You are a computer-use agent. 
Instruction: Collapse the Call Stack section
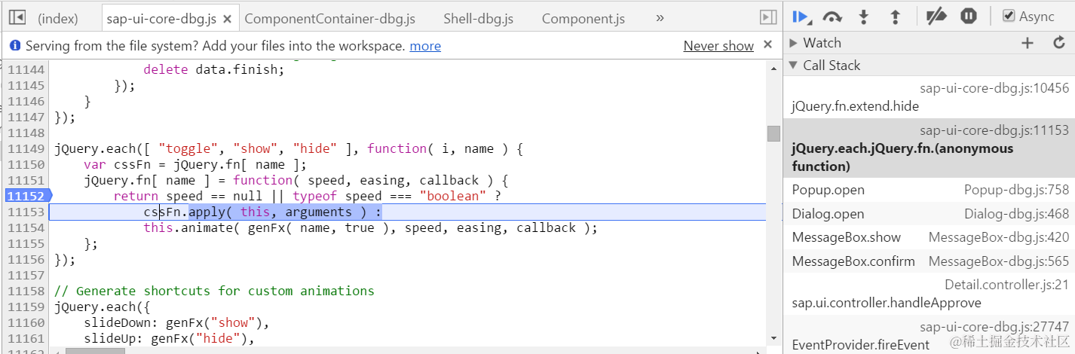click(792, 66)
